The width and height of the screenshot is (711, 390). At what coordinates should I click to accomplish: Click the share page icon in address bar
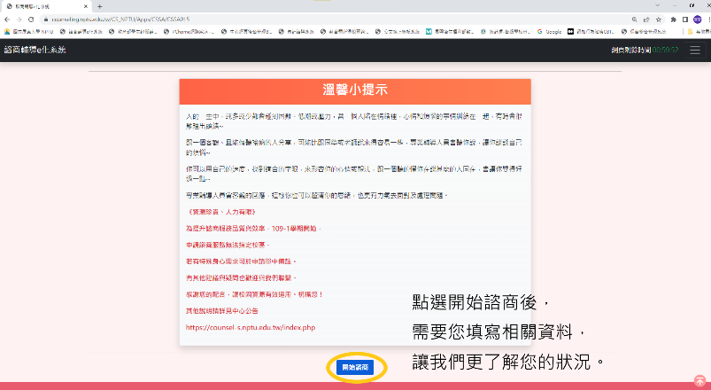tap(646, 19)
